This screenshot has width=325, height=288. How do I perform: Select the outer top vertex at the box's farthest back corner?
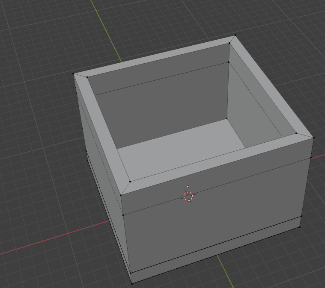coord(235,35)
